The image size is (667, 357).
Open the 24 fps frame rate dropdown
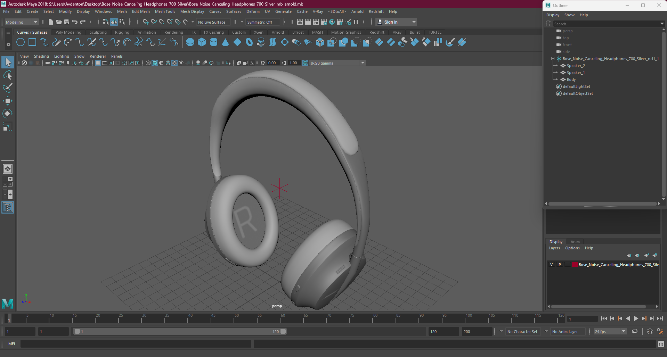[x=610, y=332]
